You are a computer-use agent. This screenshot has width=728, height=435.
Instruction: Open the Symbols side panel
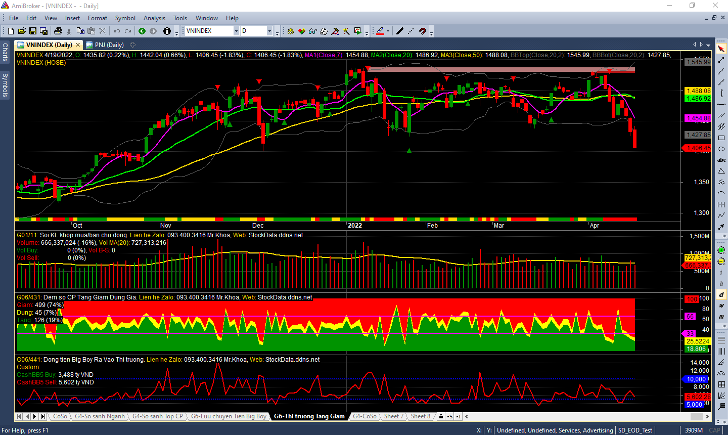point(5,85)
